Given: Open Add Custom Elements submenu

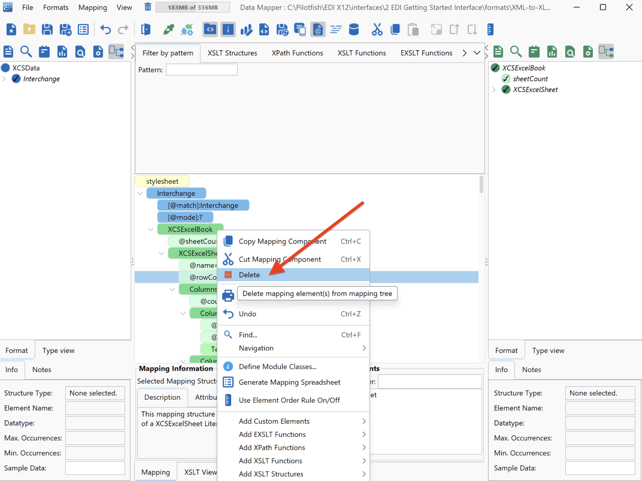Looking at the screenshot, I should [293, 421].
